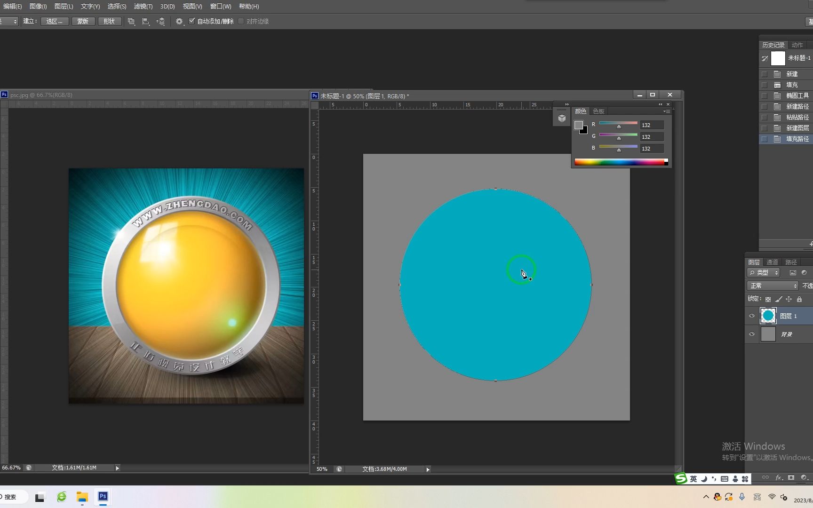Click the path arrangement stacking icon
The image size is (813, 508).
pyautogui.click(x=161, y=22)
